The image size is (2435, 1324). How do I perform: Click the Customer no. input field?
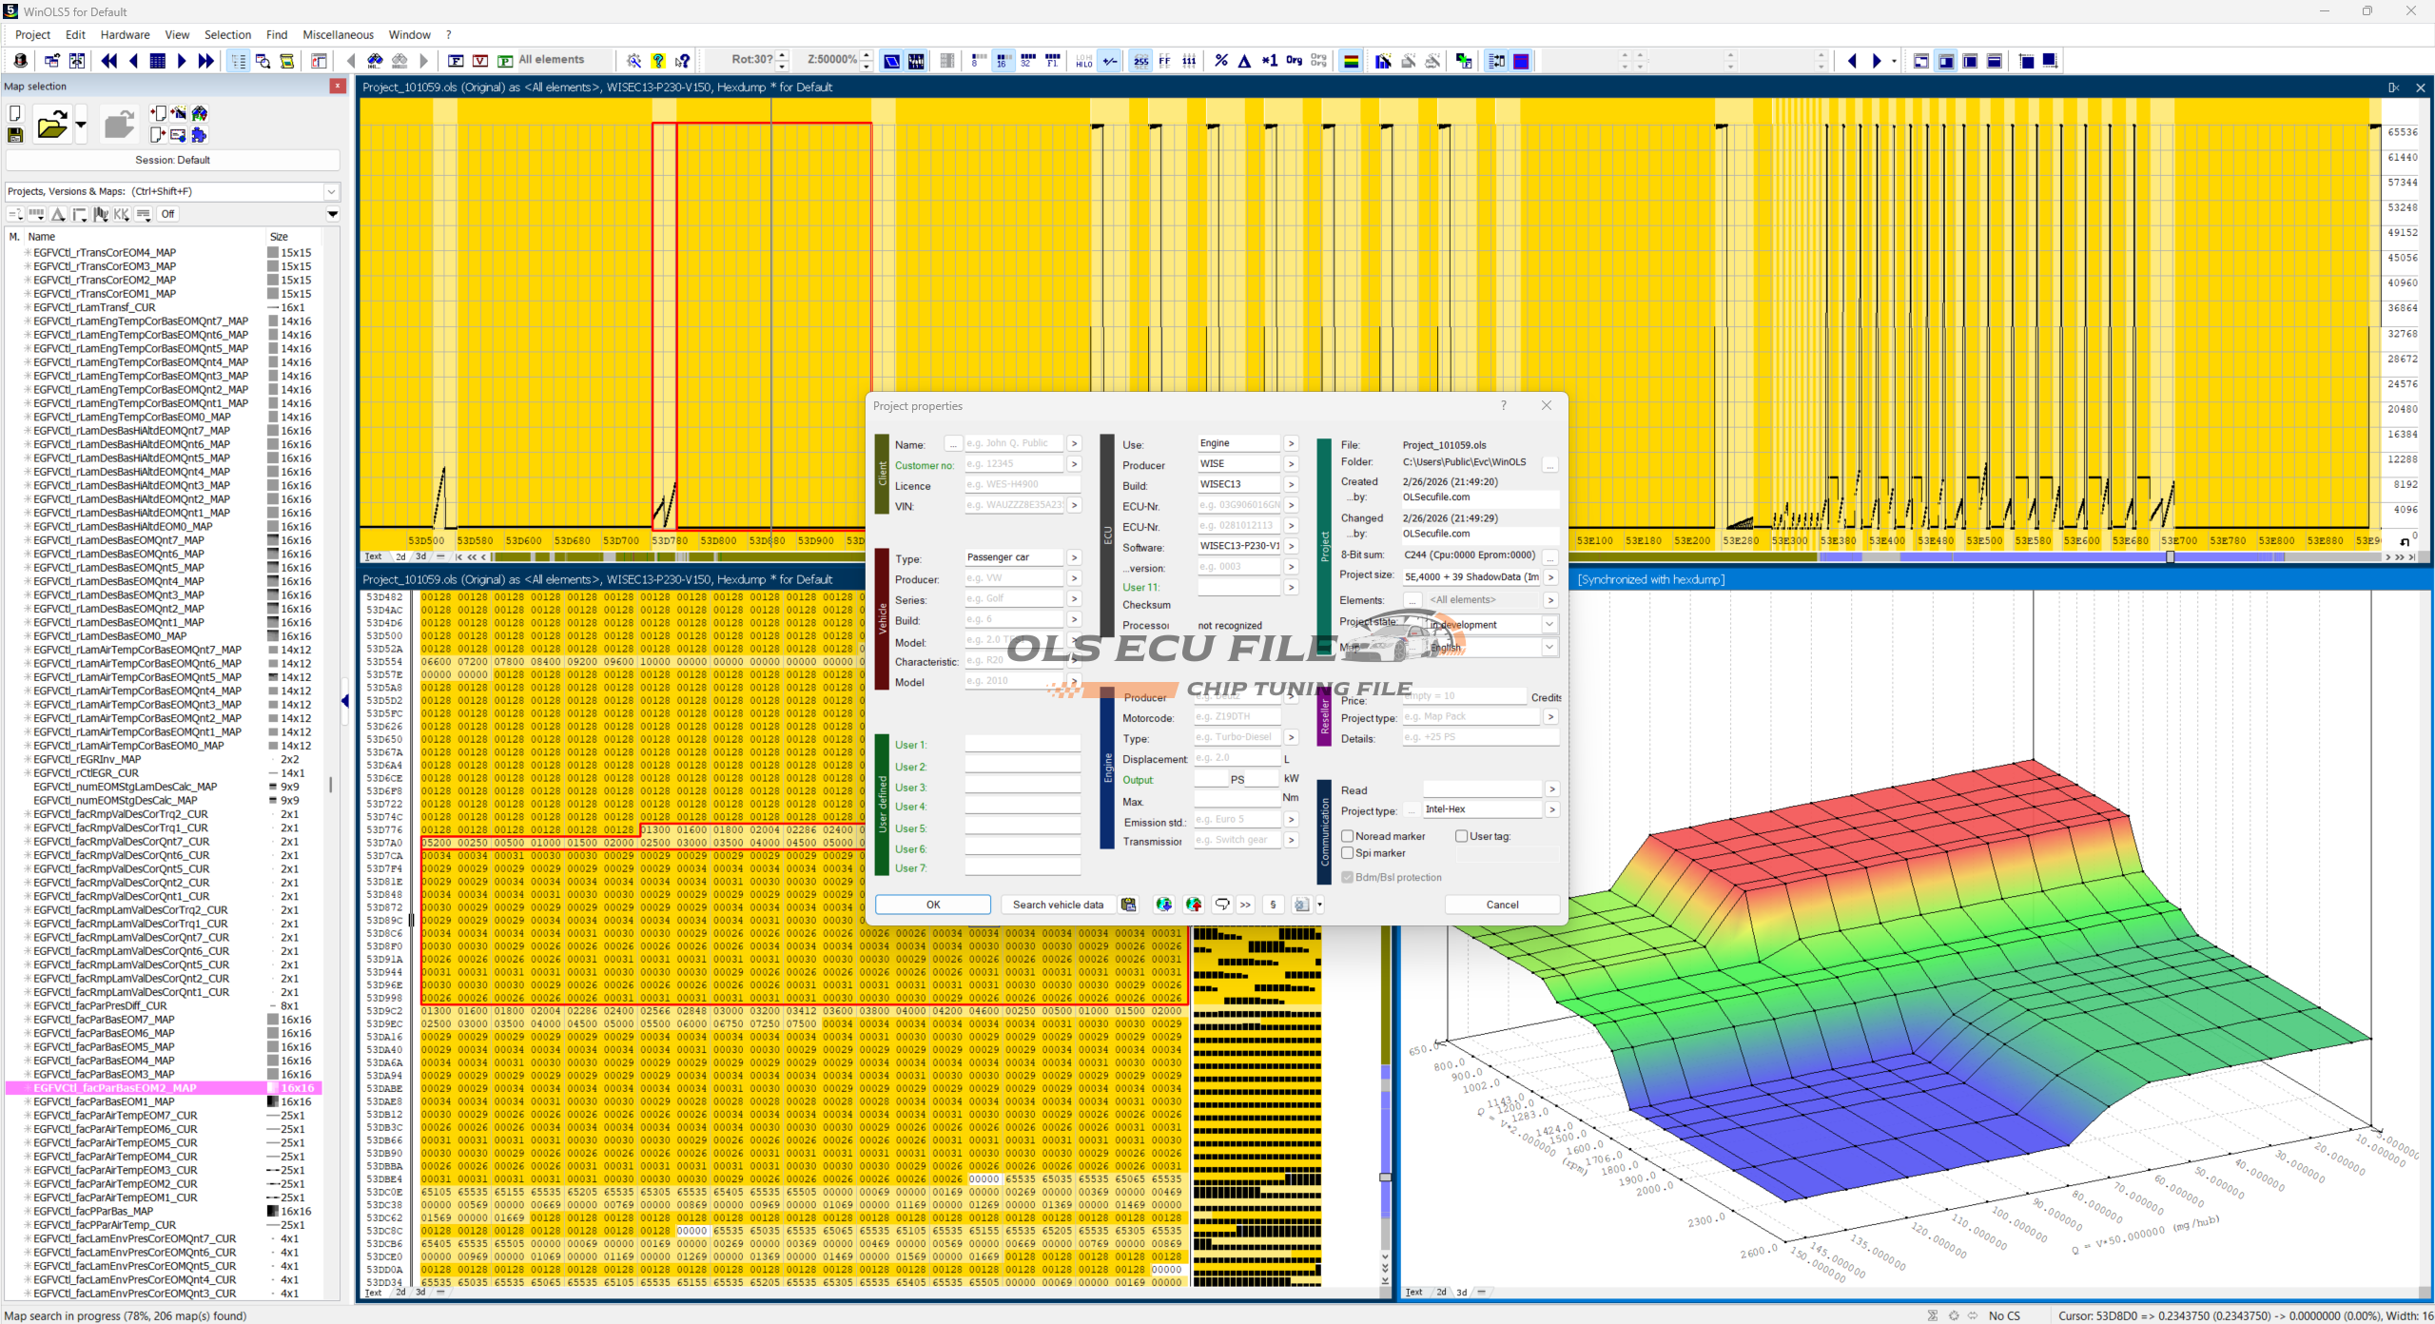click(x=1012, y=464)
